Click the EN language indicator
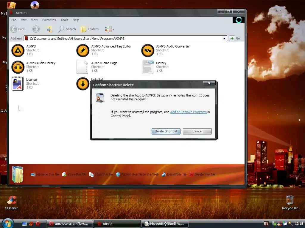 266,224
